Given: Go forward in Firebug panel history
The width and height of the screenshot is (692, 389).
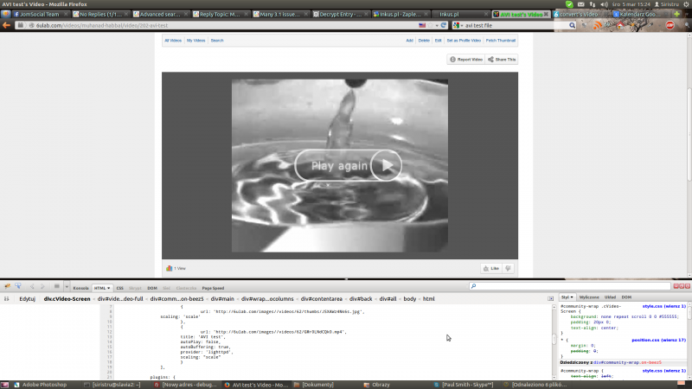Looking at the screenshot, I should pyautogui.click(x=42, y=287).
